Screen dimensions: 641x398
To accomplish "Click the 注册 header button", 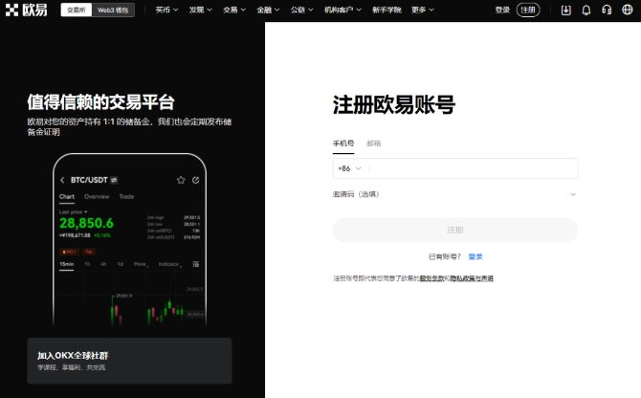I will (528, 10).
